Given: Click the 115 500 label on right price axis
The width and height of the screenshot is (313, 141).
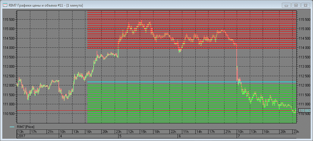Looking at the screenshot, I should pos(304,19).
